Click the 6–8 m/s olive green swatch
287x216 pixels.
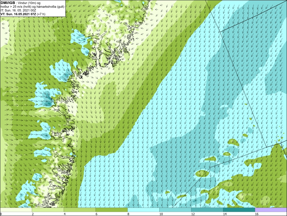click(x=112, y=210)
